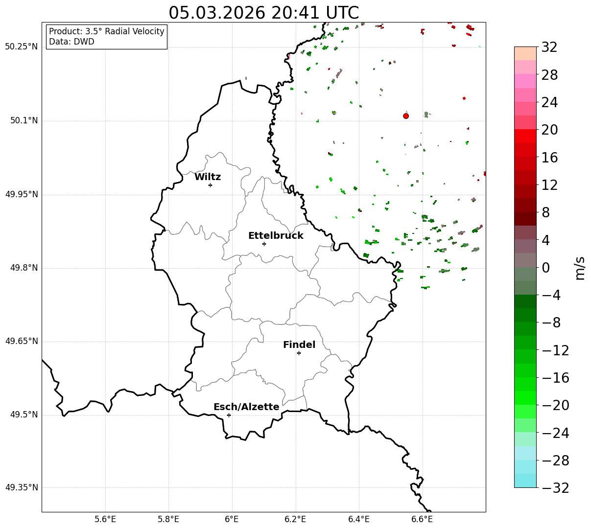Click the colorbar tick label 0
591x529 pixels.
[x=545, y=268]
